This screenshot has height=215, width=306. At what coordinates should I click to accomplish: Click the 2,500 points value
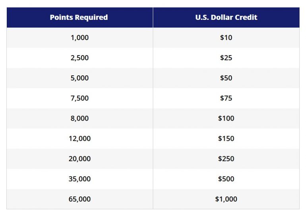click(79, 58)
